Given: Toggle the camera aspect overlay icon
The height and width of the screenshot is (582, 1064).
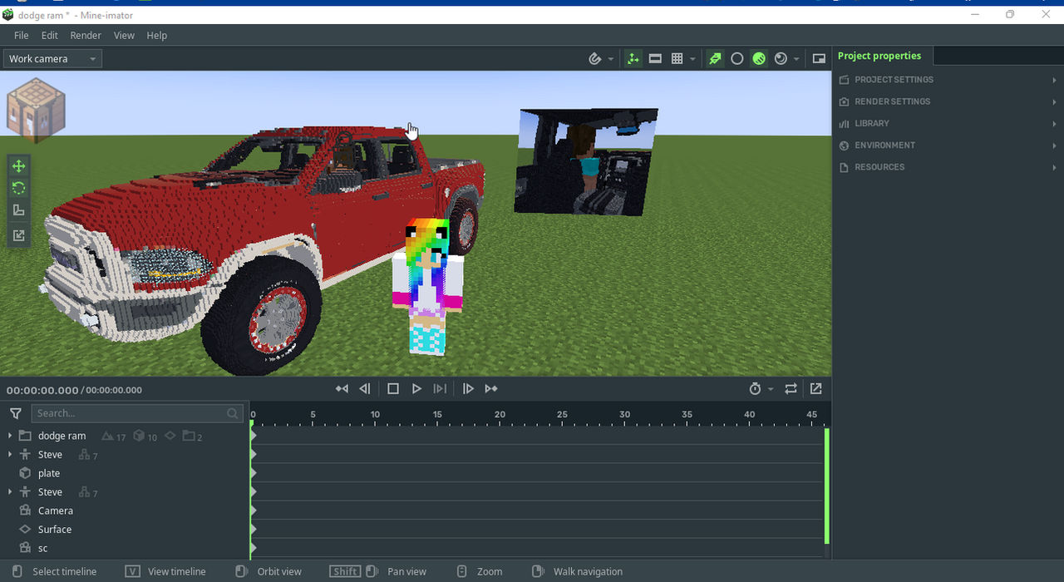Looking at the screenshot, I should pos(655,59).
